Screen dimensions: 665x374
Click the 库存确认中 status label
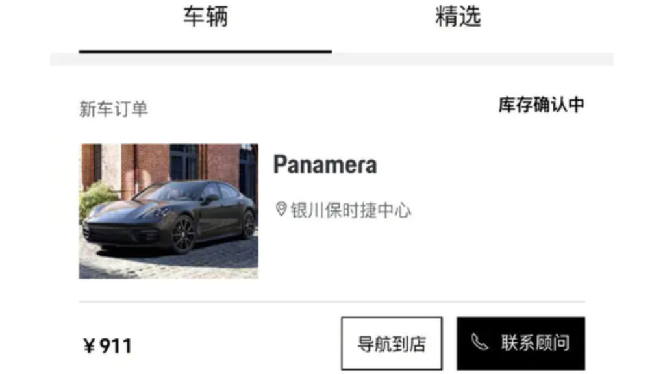click(542, 105)
